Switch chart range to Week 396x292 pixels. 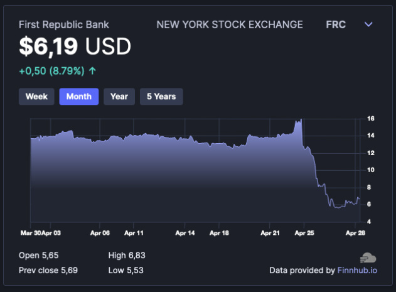click(36, 96)
